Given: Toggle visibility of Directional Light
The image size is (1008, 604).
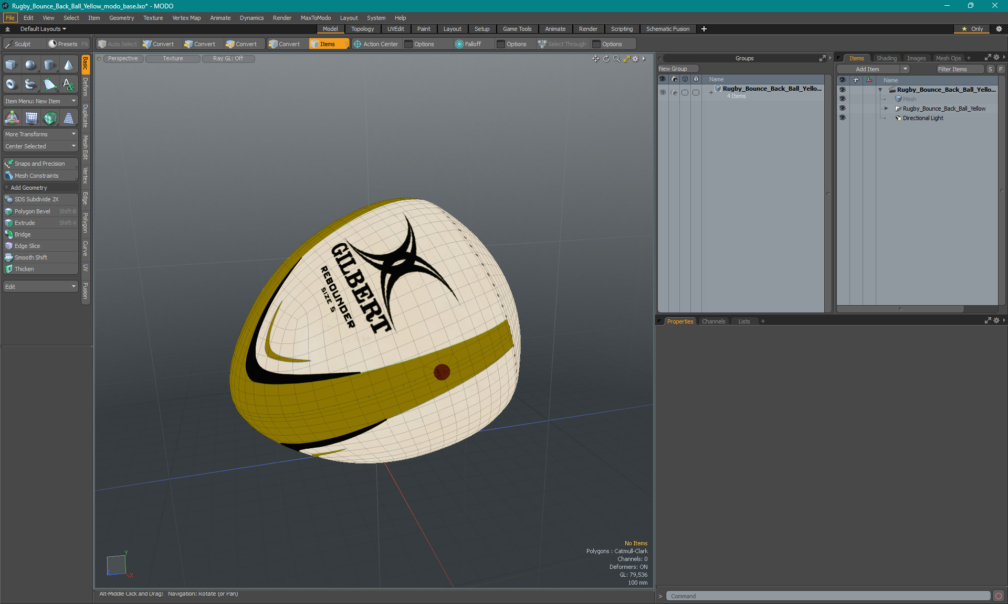Looking at the screenshot, I should [842, 118].
